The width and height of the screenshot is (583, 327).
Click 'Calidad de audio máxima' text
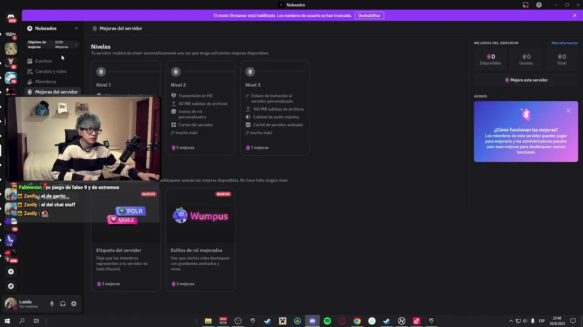[276, 117]
